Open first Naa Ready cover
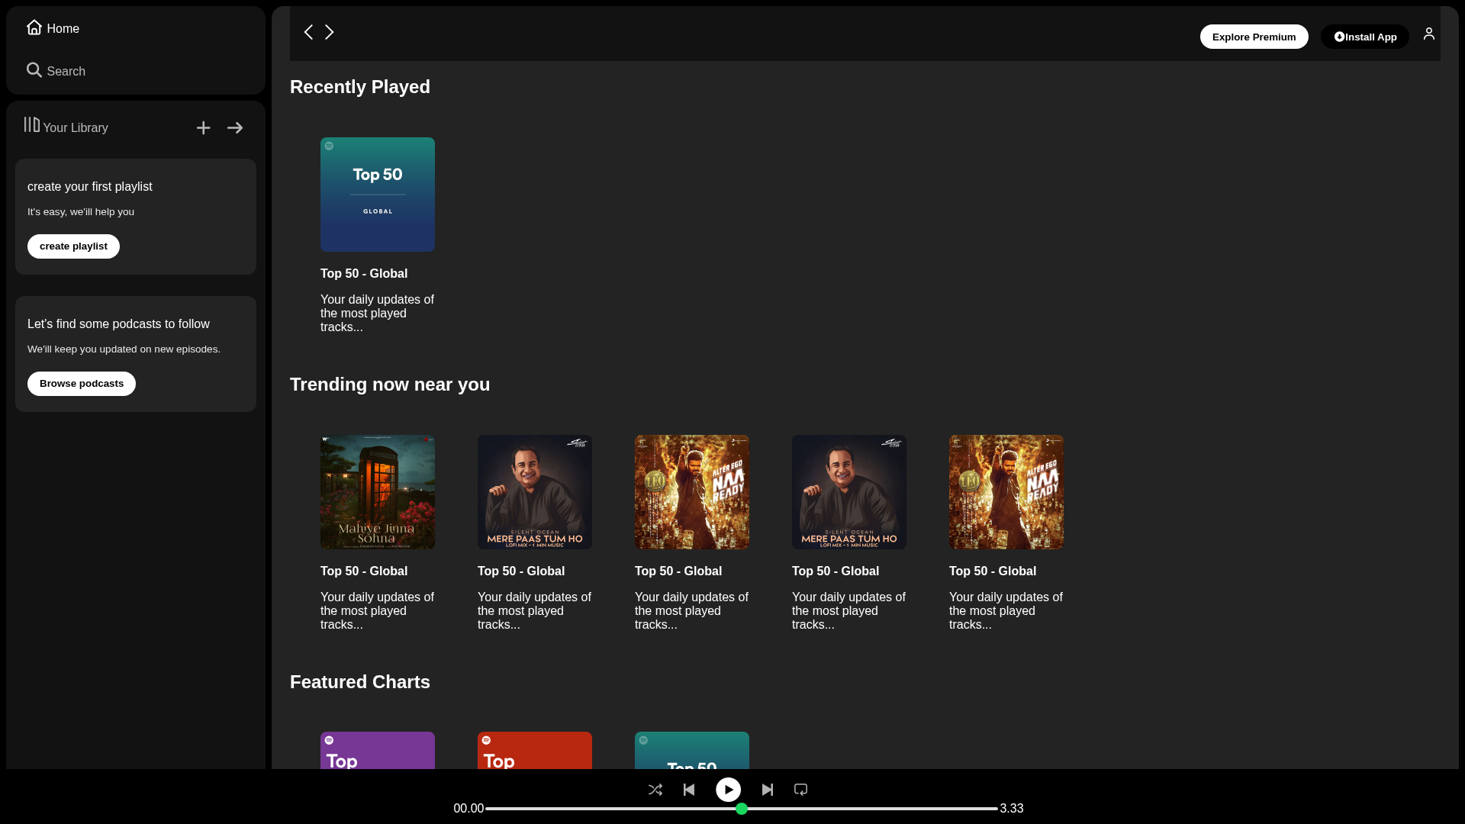Image resolution: width=1465 pixels, height=824 pixels. pos(692,492)
